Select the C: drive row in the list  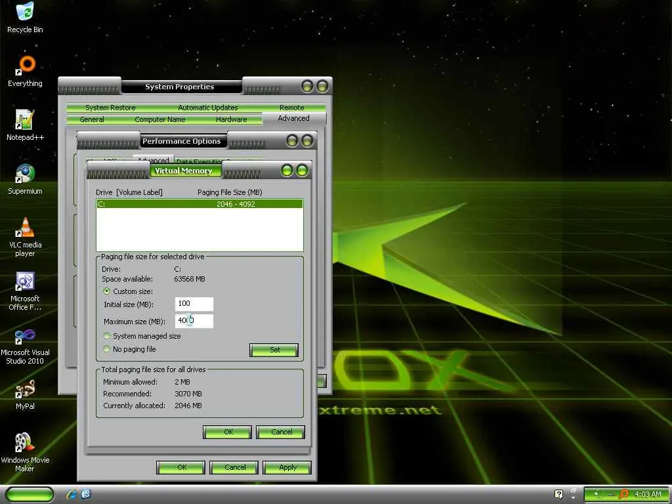pyautogui.click(x=199, y=204)
